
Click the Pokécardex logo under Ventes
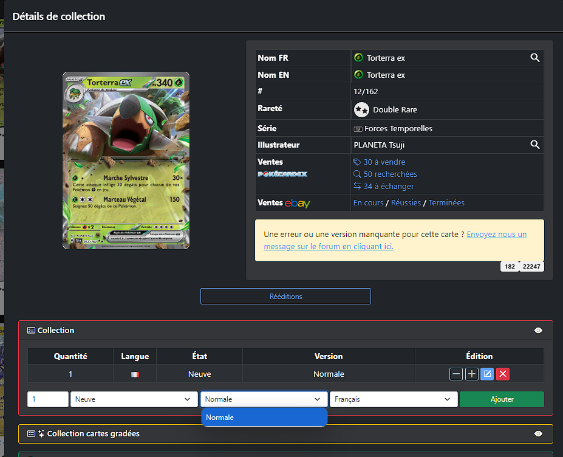(x=282, y=174)
